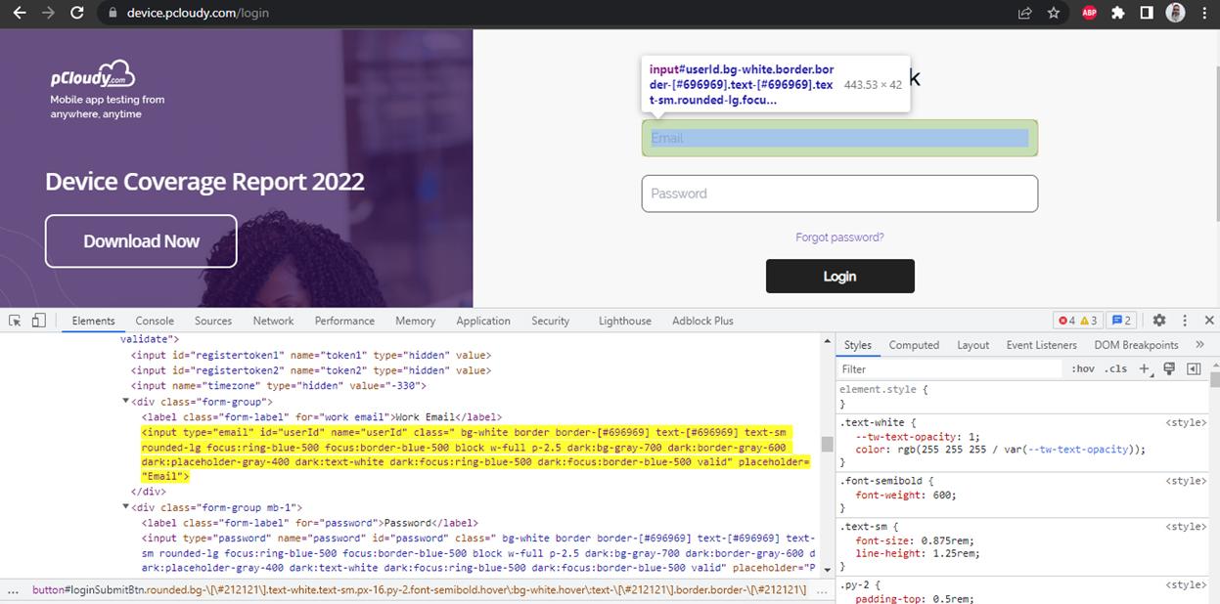The image size is (1220, 604).
Task: Activate the DevTools inspect element picker
Action: pyautogui.click(x=15, y=321)
